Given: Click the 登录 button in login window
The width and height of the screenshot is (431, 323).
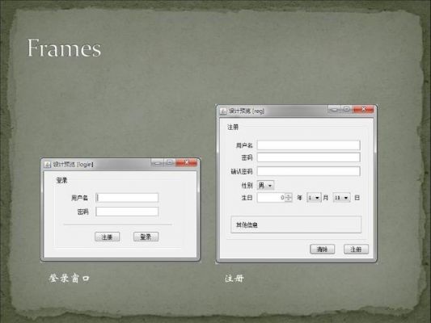Looking at the screenshot, I should (146, 237).
